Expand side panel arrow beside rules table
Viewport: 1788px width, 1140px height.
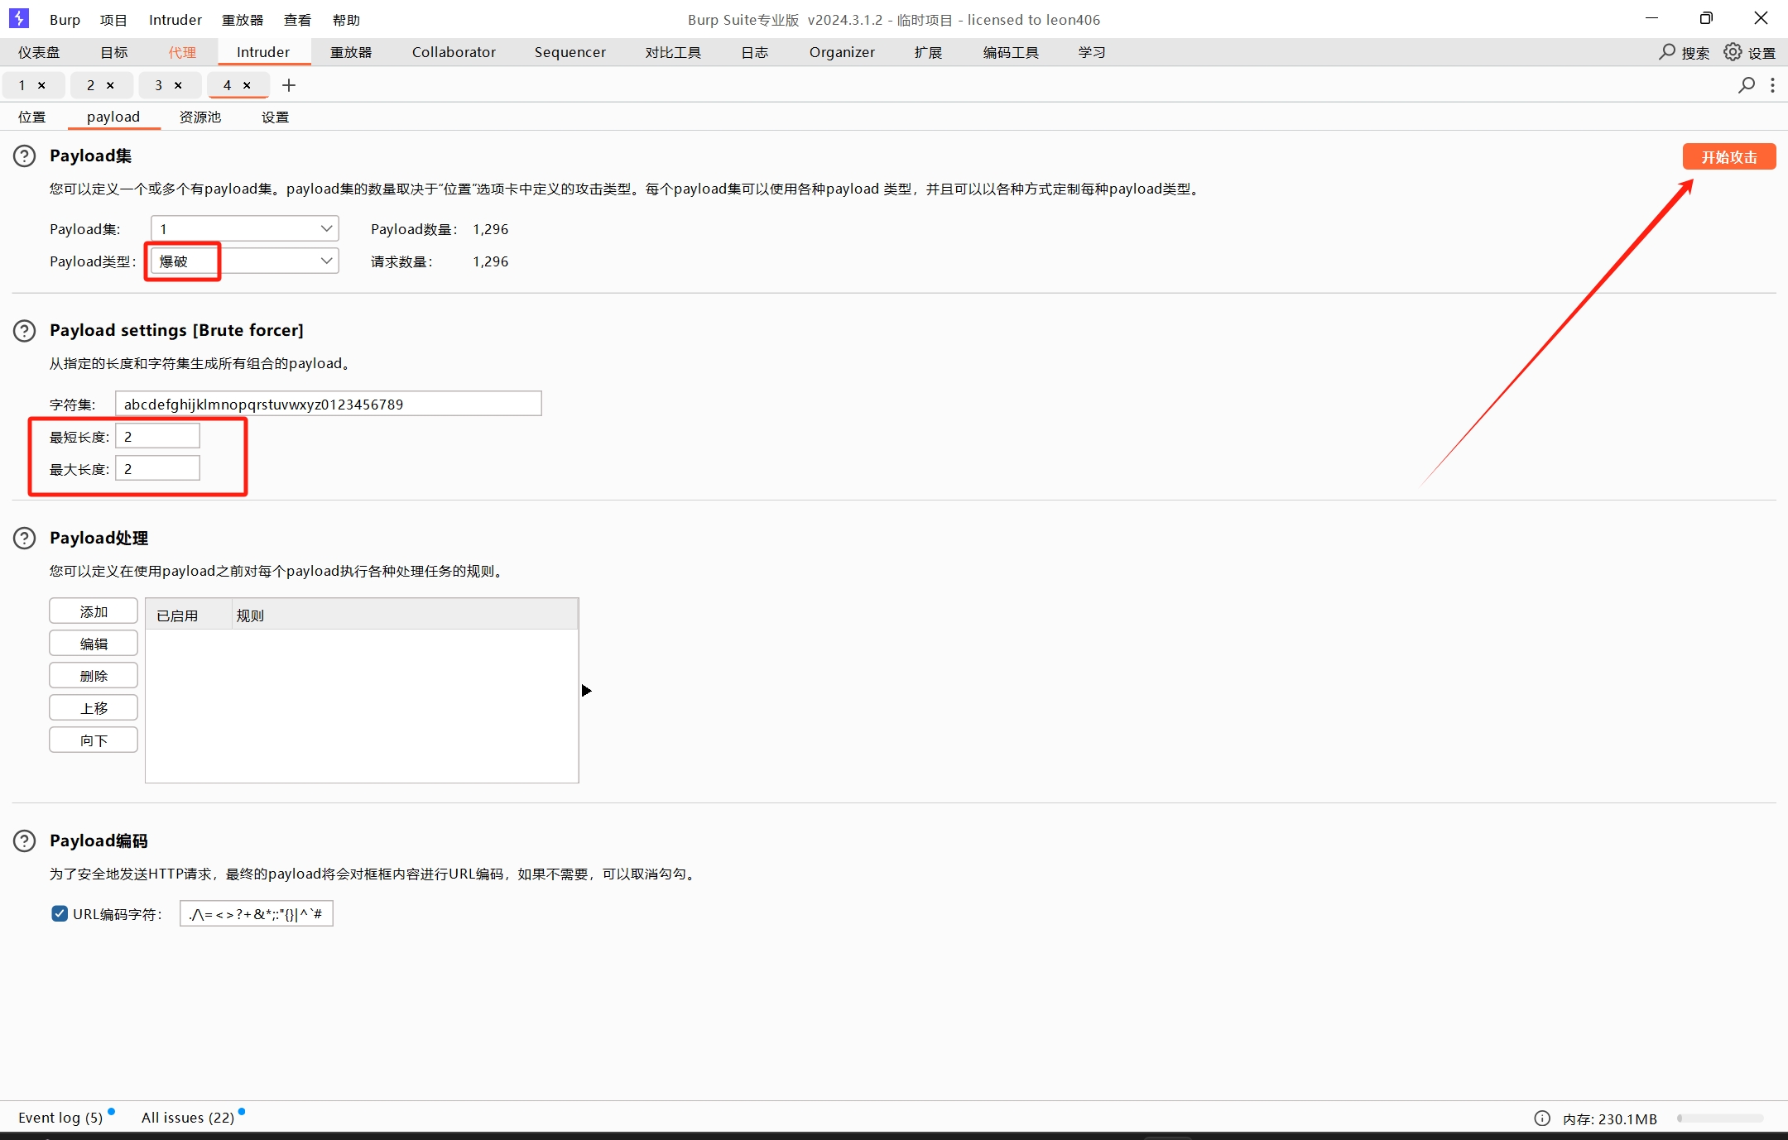(x=586, y=691)
